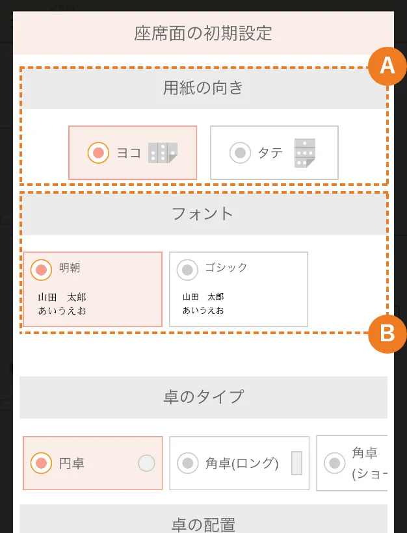Select the 明朝 font radio button
The image size is (407, 533).
click(x=41, y=270)
